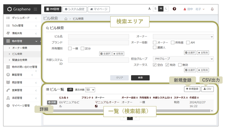Click the home icon in breadcrumb

click(66, 19)
